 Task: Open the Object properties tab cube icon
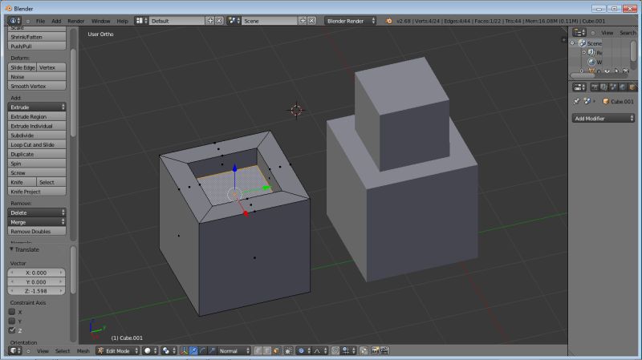click(x=632, y=87)
